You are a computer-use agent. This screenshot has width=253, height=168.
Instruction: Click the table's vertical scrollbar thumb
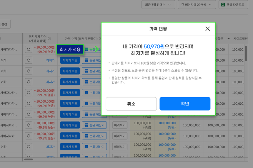246,53
